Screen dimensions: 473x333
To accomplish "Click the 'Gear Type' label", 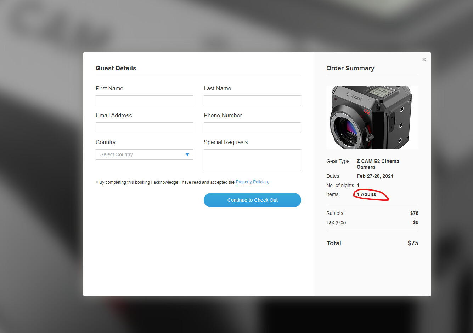I will [338, 161].
